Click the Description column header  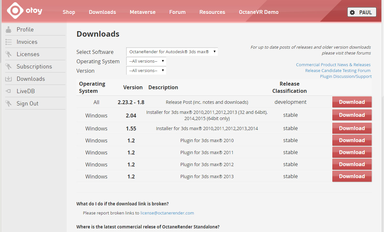(163, 88)
